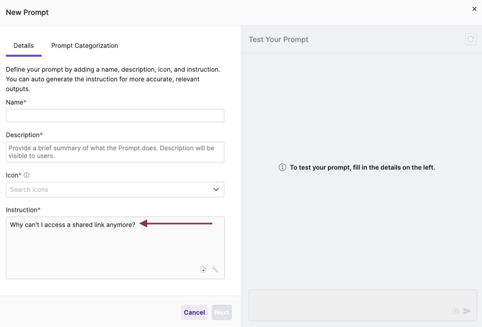
Task: Close the New Prompt dialog
Action: tap(474, 9)
